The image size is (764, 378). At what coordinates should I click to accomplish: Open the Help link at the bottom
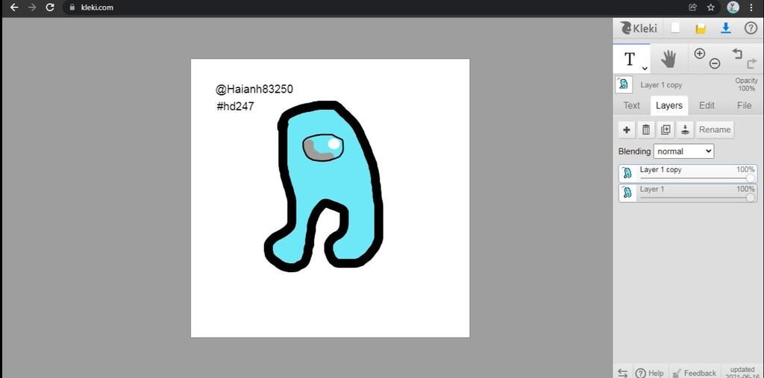point(650,373)
